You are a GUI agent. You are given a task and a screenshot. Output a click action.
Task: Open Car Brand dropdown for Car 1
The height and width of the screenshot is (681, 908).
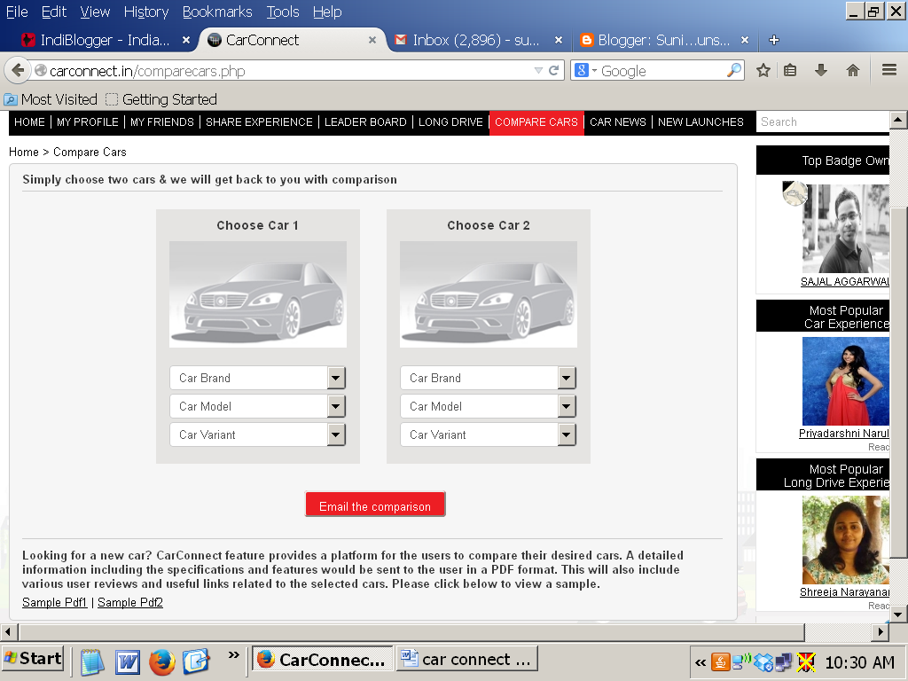pyautogui.click(x=258, y=378)
